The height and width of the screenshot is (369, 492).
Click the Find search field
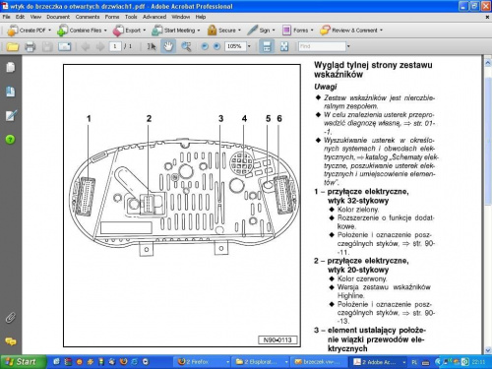pos(322,46)
